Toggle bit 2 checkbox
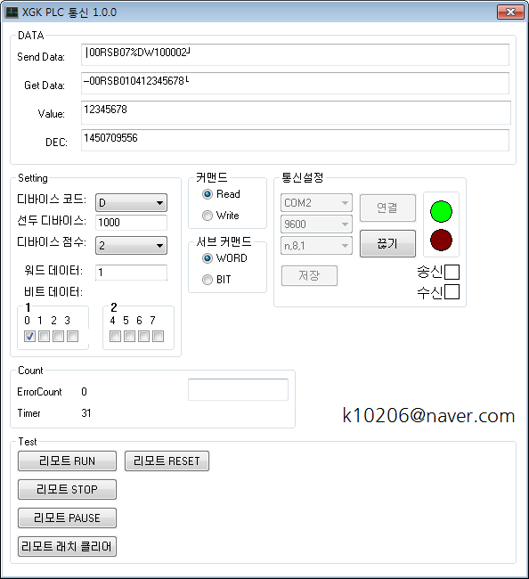The height and width of the screenshot is (579, 529). tap(58, 337)
